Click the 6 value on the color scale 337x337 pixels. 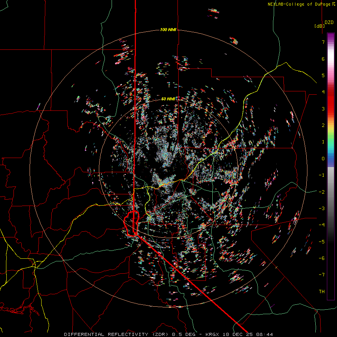323,59
